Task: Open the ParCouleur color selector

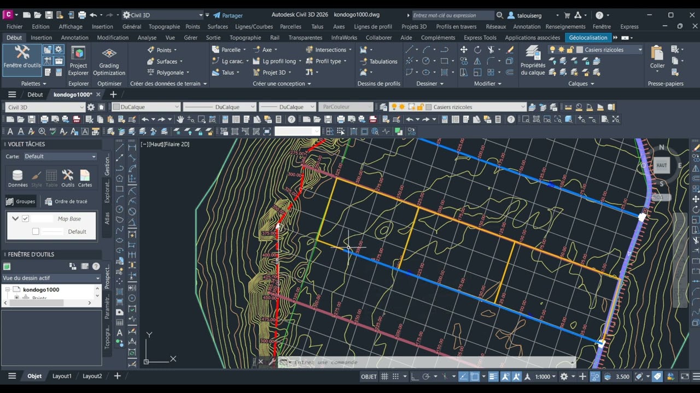Action: pos(345,107)
